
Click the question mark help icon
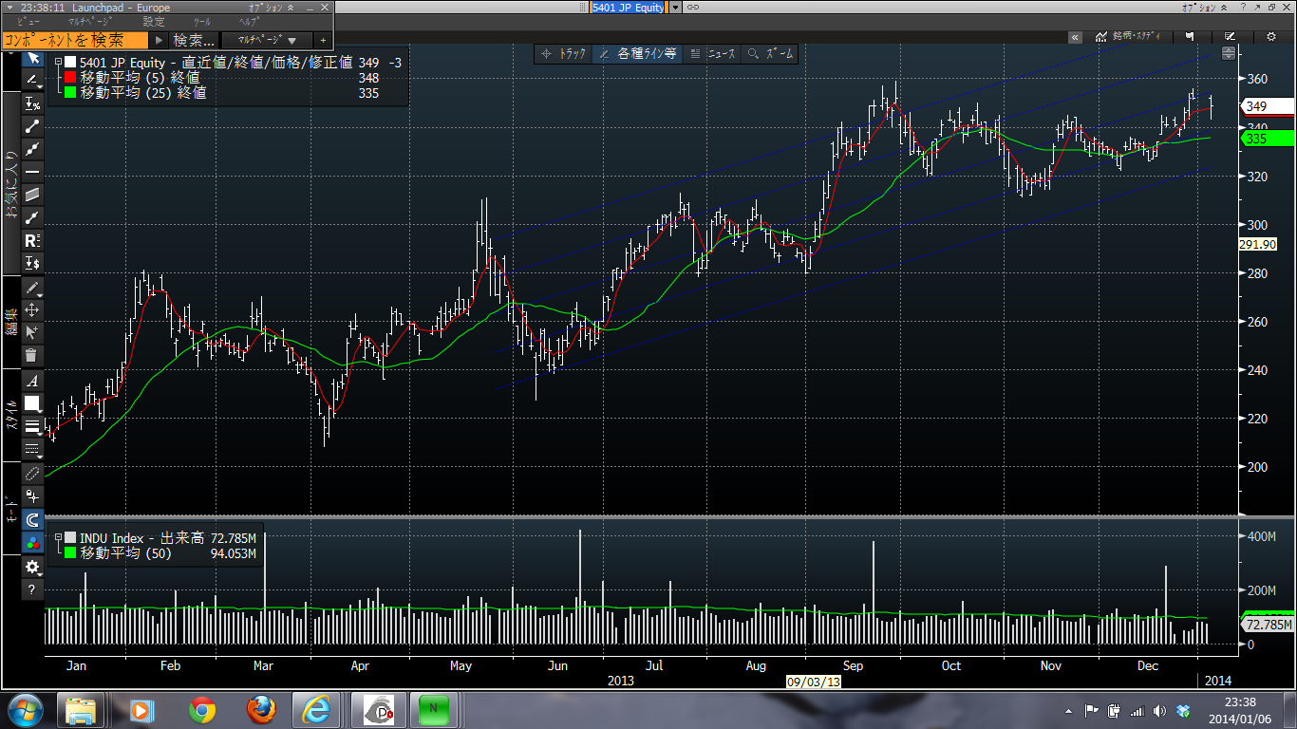32,589
